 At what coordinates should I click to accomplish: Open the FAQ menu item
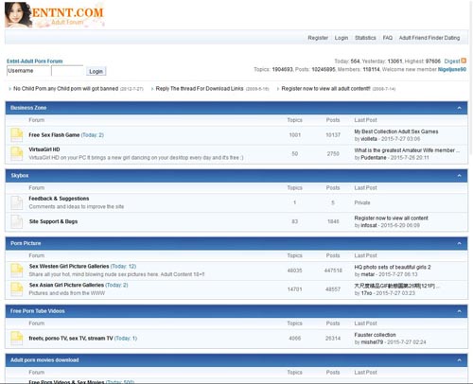pyautogui.click(x=388, y=38)
